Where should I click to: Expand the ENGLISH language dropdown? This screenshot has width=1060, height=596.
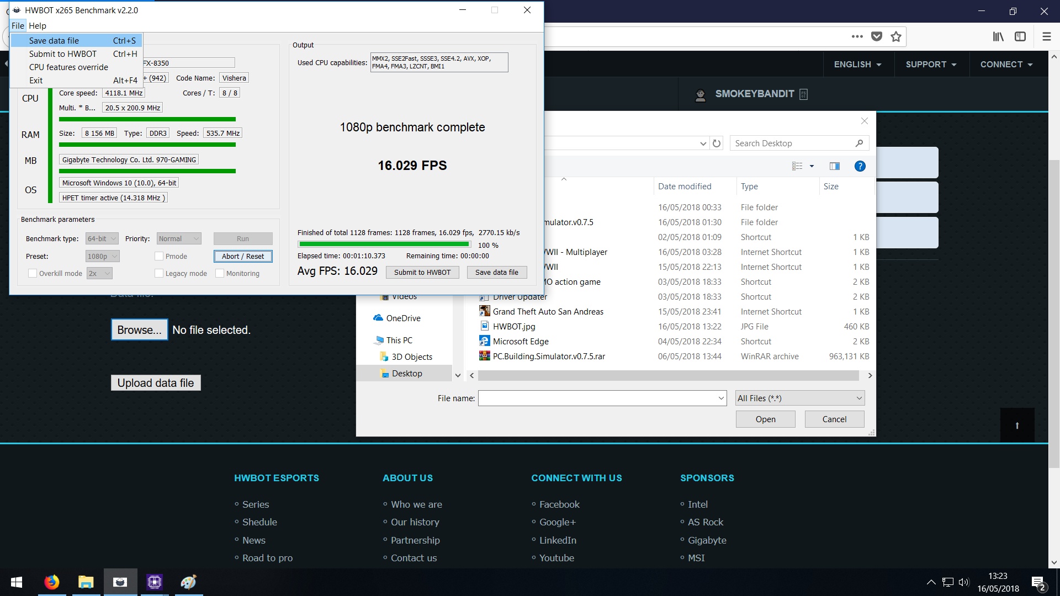pos(857,65)
